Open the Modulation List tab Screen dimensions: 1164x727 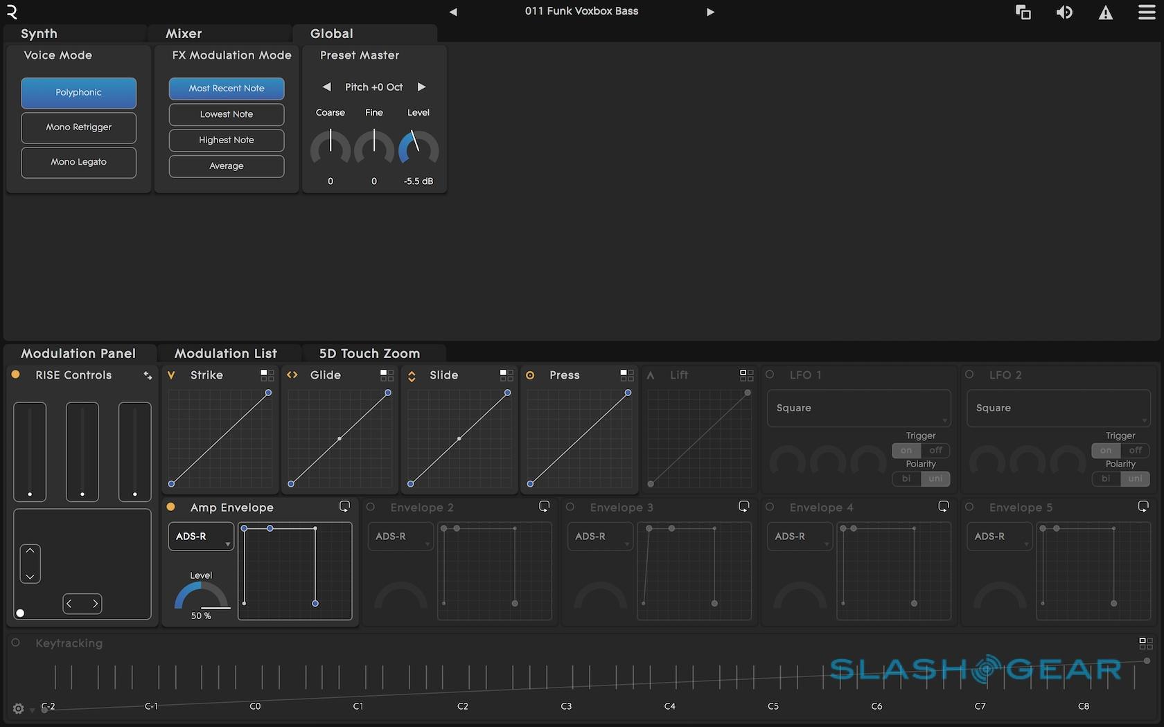click(x=226, y=353)
